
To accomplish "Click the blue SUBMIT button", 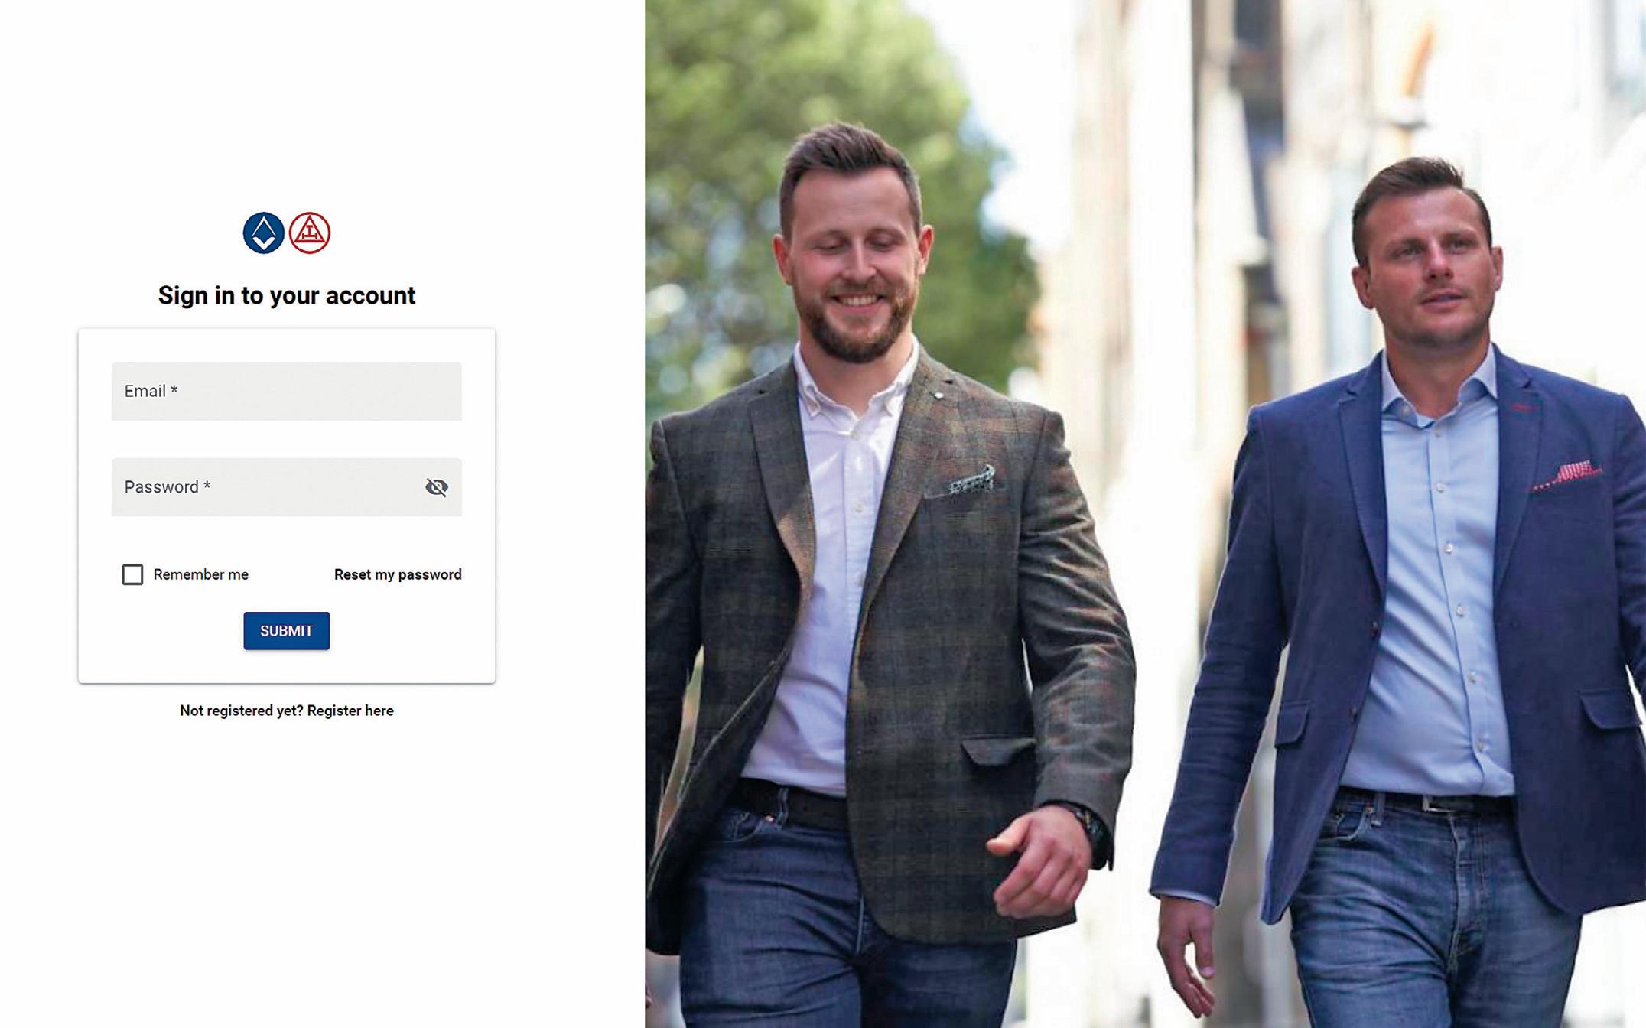I will 287,631.
